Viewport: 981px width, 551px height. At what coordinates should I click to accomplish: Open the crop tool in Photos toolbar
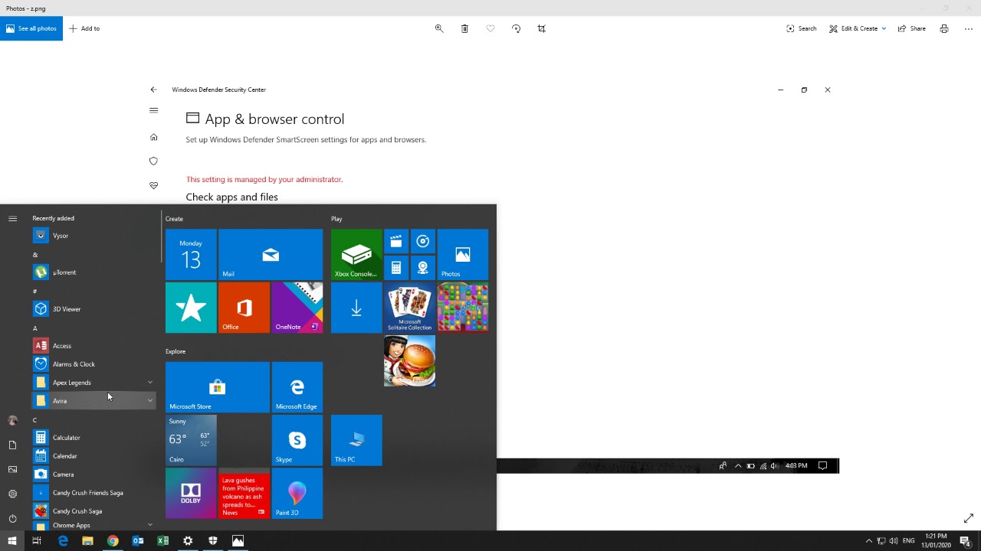541,28
